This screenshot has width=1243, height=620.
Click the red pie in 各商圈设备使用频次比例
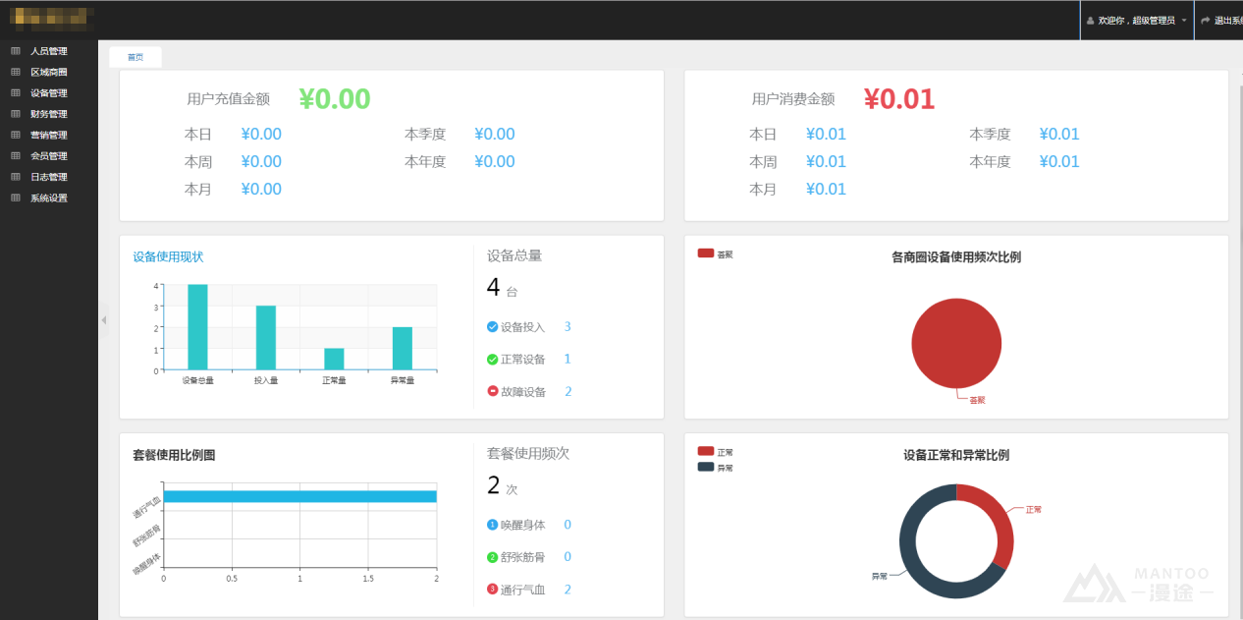click(x=955, y=343)
